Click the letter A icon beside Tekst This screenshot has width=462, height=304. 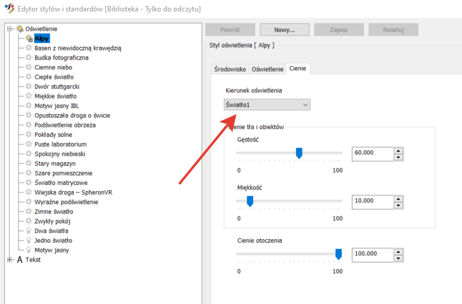(20, 260)
